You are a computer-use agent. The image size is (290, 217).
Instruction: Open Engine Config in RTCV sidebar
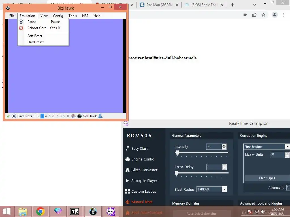click(140, 159)
